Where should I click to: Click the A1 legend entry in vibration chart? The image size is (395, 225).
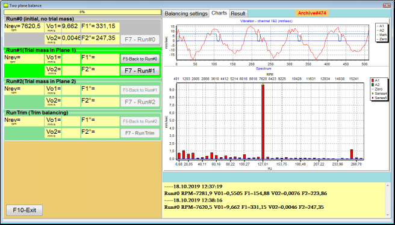click(380, 26)
